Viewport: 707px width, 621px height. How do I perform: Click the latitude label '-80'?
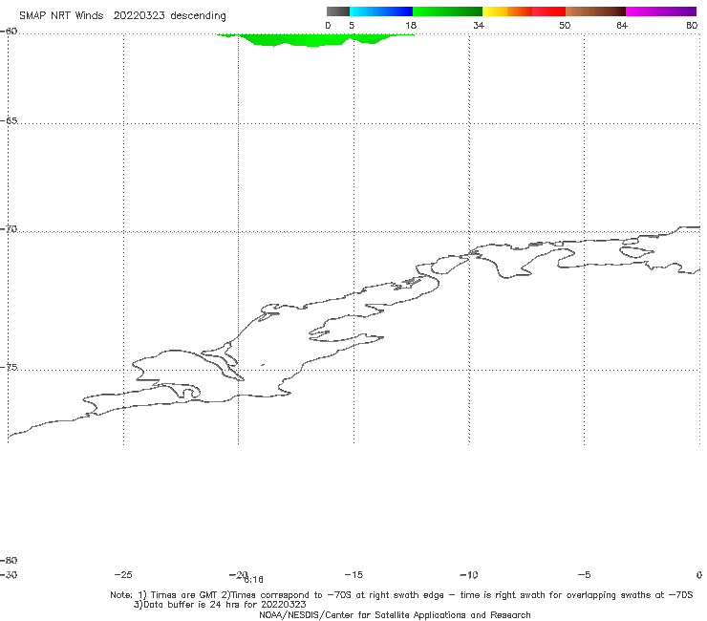9,561
